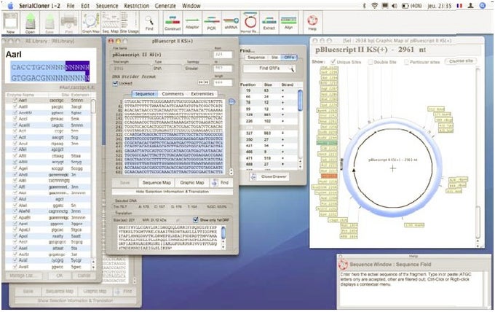Switch to the Comments tab
495x312 pixels.
point(173,94)
